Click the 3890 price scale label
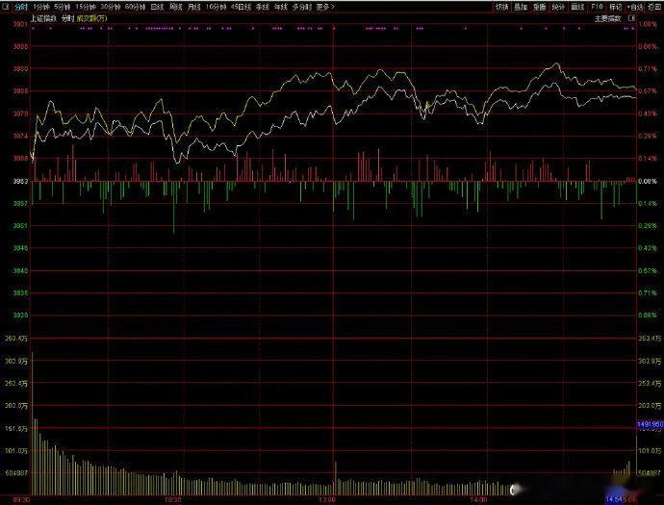This screenshot has height=505, width=664. click(x=21, y=68)
